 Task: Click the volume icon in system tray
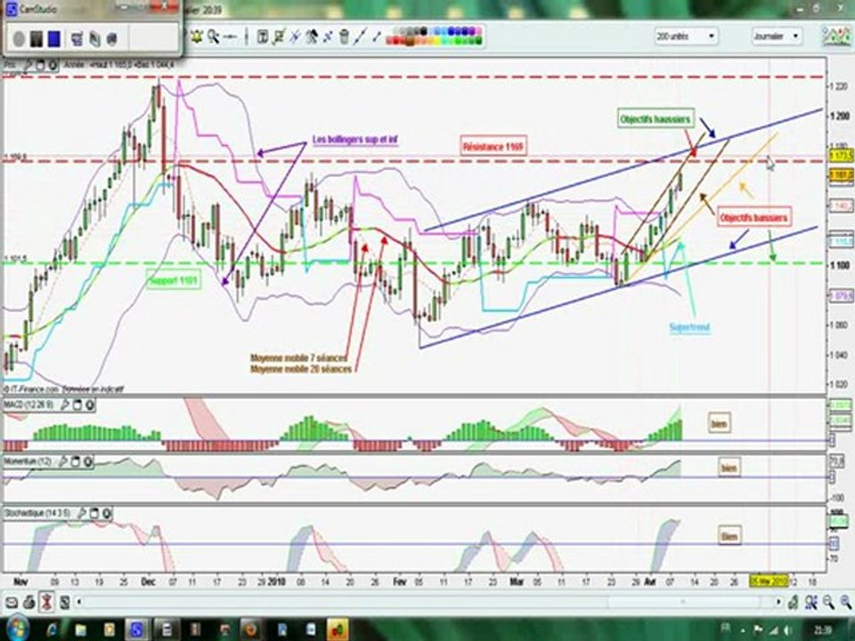[788, 630]
